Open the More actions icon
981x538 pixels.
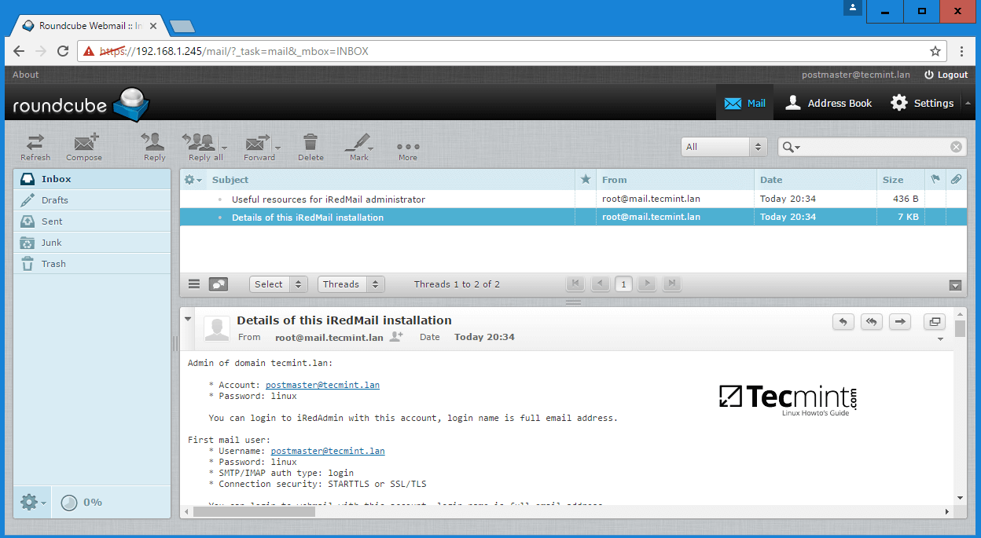point(407,147)
